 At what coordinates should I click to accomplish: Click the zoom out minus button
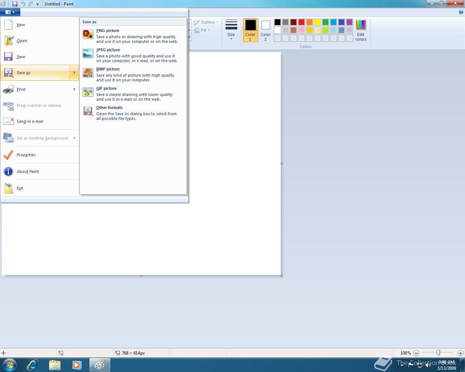pyautogui.click(x=416, y=353)
